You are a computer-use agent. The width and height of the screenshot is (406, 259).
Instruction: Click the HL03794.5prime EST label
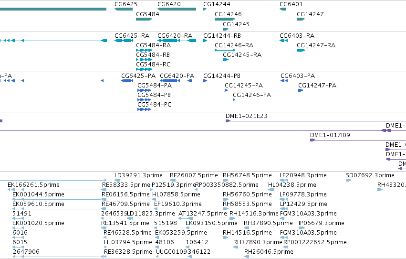(x=128, y=243)
